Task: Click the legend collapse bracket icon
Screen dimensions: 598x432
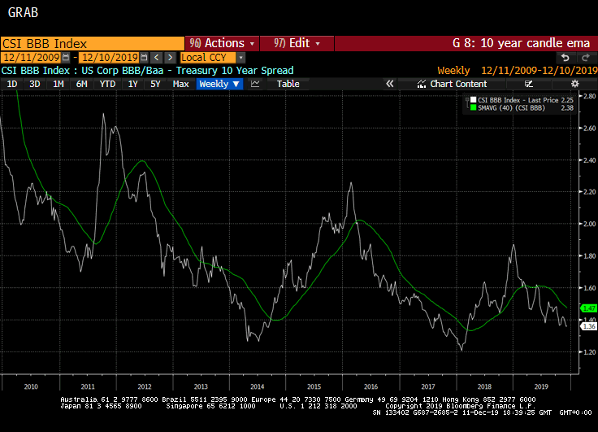Action: point(467,103)
